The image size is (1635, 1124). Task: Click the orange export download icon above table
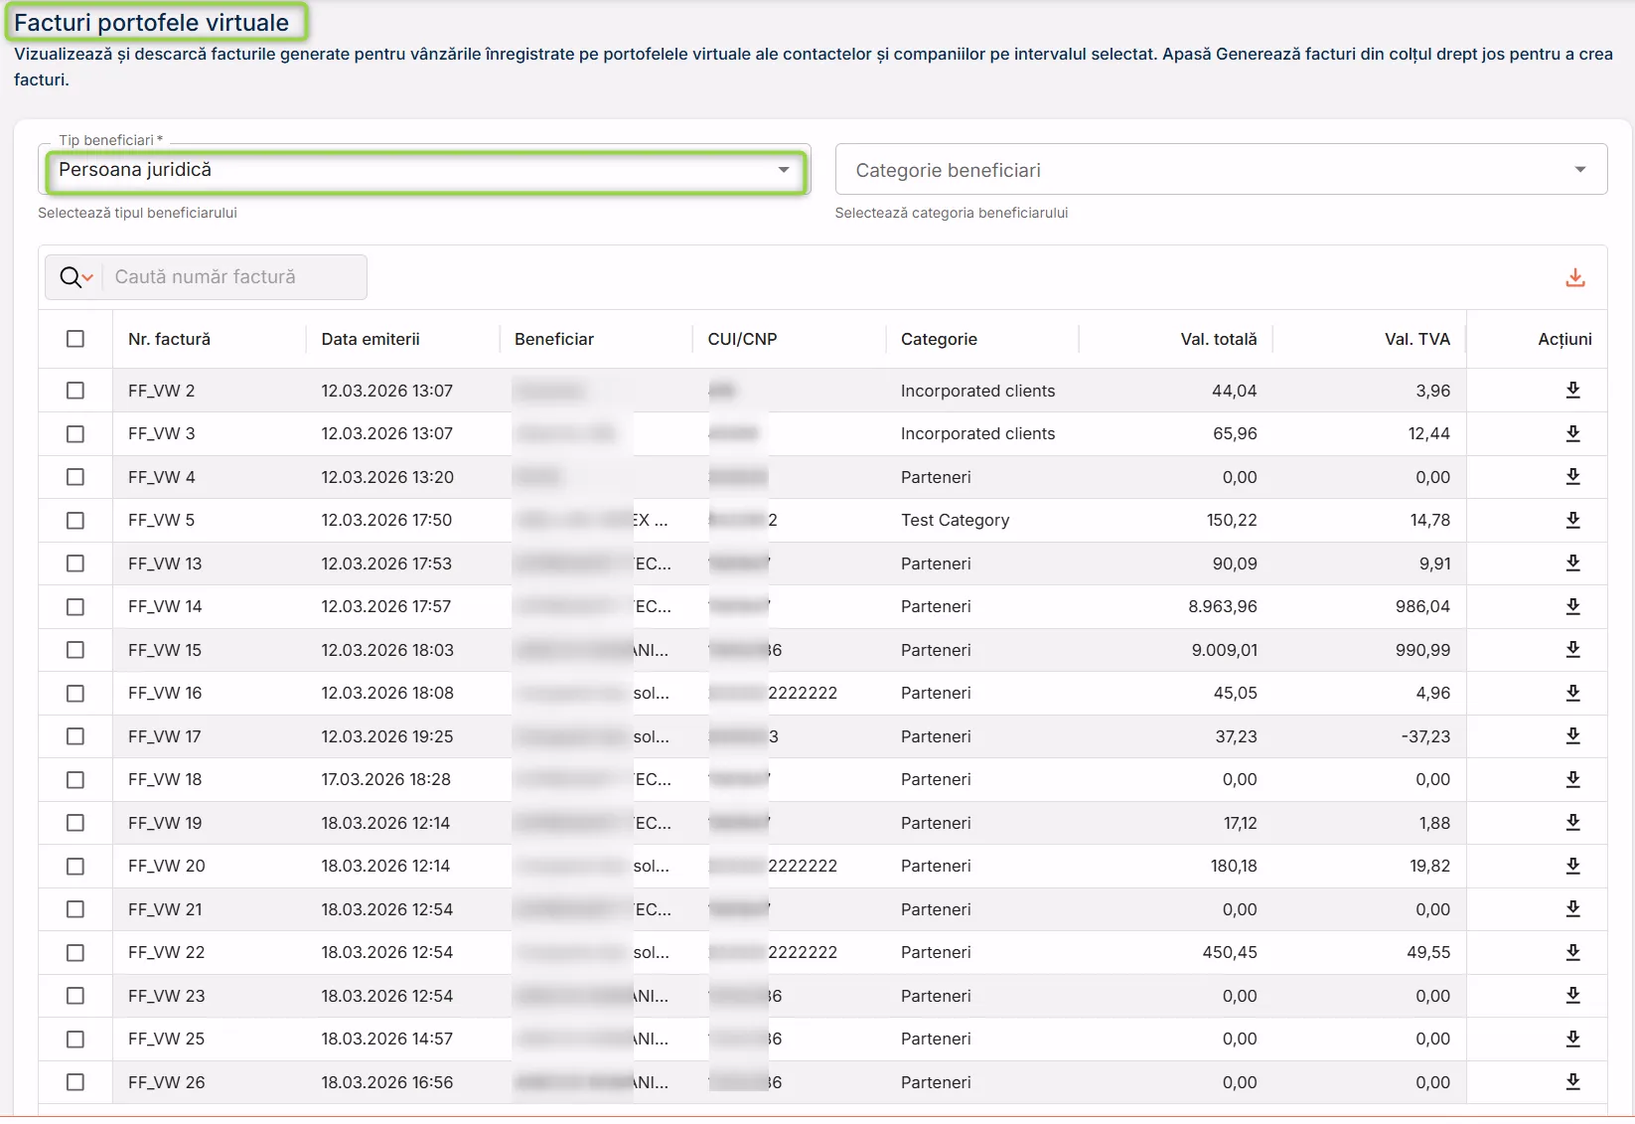[1575, 278]
